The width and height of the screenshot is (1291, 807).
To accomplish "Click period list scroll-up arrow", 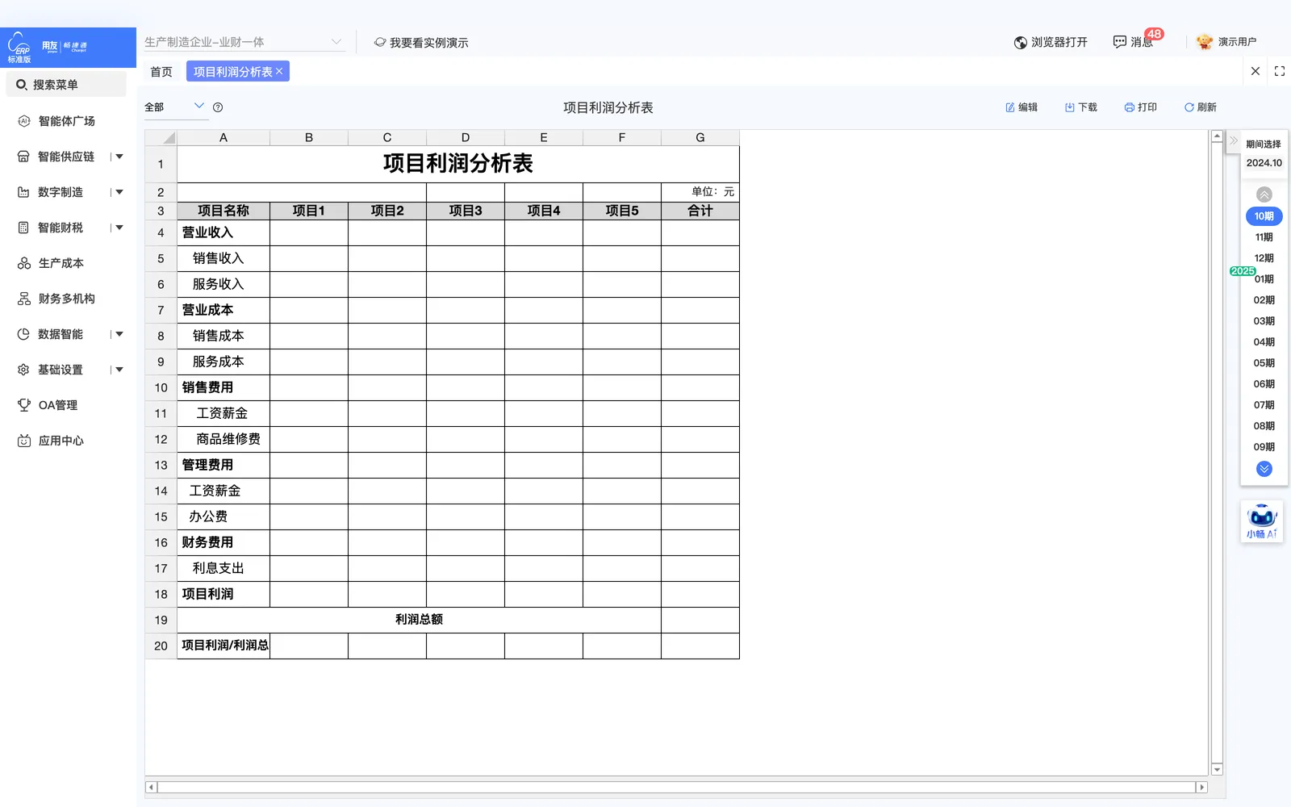I will (1264, 194).
